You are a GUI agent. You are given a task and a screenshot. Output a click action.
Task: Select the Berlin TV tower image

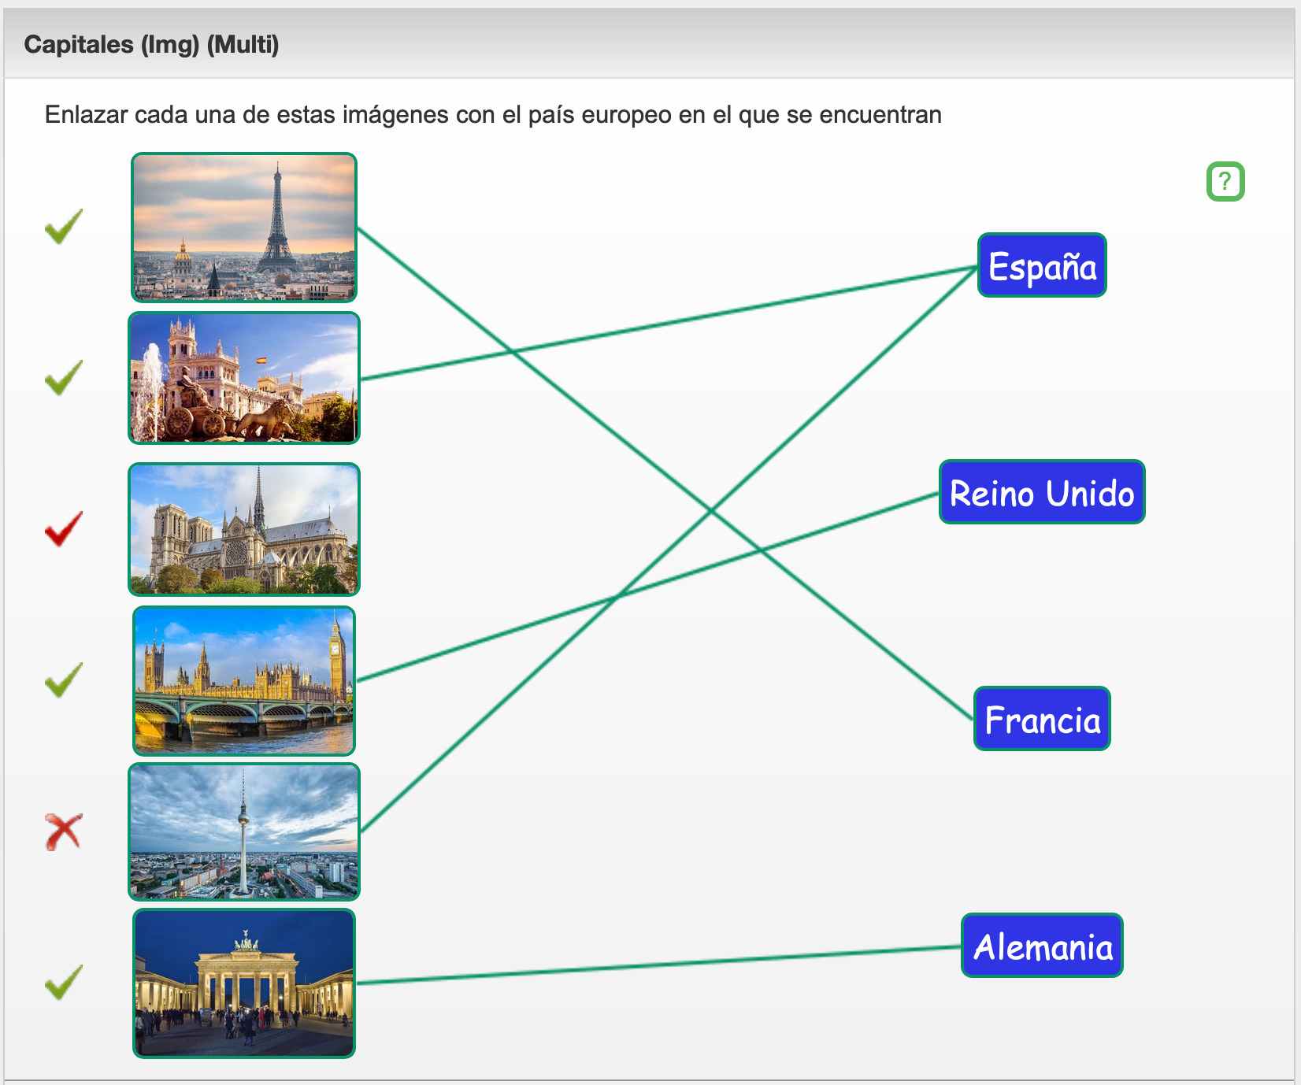coord(244,831)
